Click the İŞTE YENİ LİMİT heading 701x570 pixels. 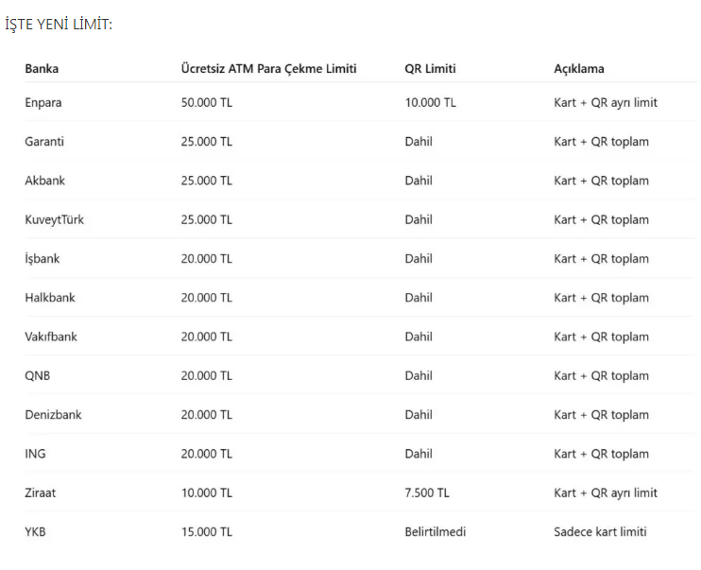(x=59, y=24)
